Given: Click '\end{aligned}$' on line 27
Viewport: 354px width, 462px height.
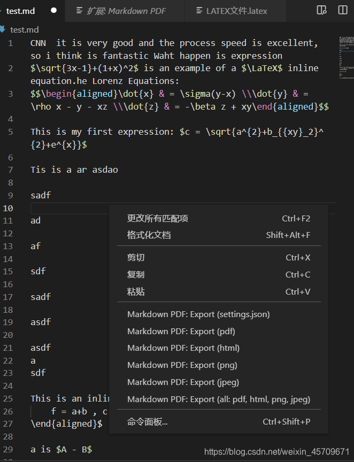Looking at the screenshot, I should click(67, 423).
